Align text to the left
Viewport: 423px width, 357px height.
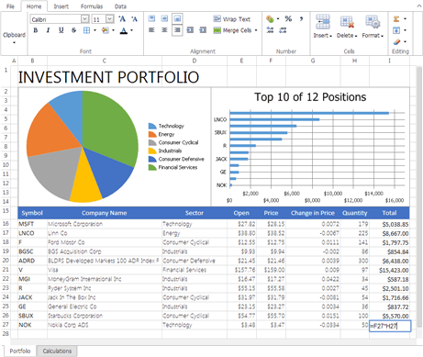(x=151, y=30)
